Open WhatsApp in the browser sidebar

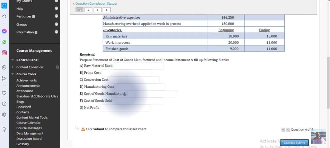click(4, 42)
